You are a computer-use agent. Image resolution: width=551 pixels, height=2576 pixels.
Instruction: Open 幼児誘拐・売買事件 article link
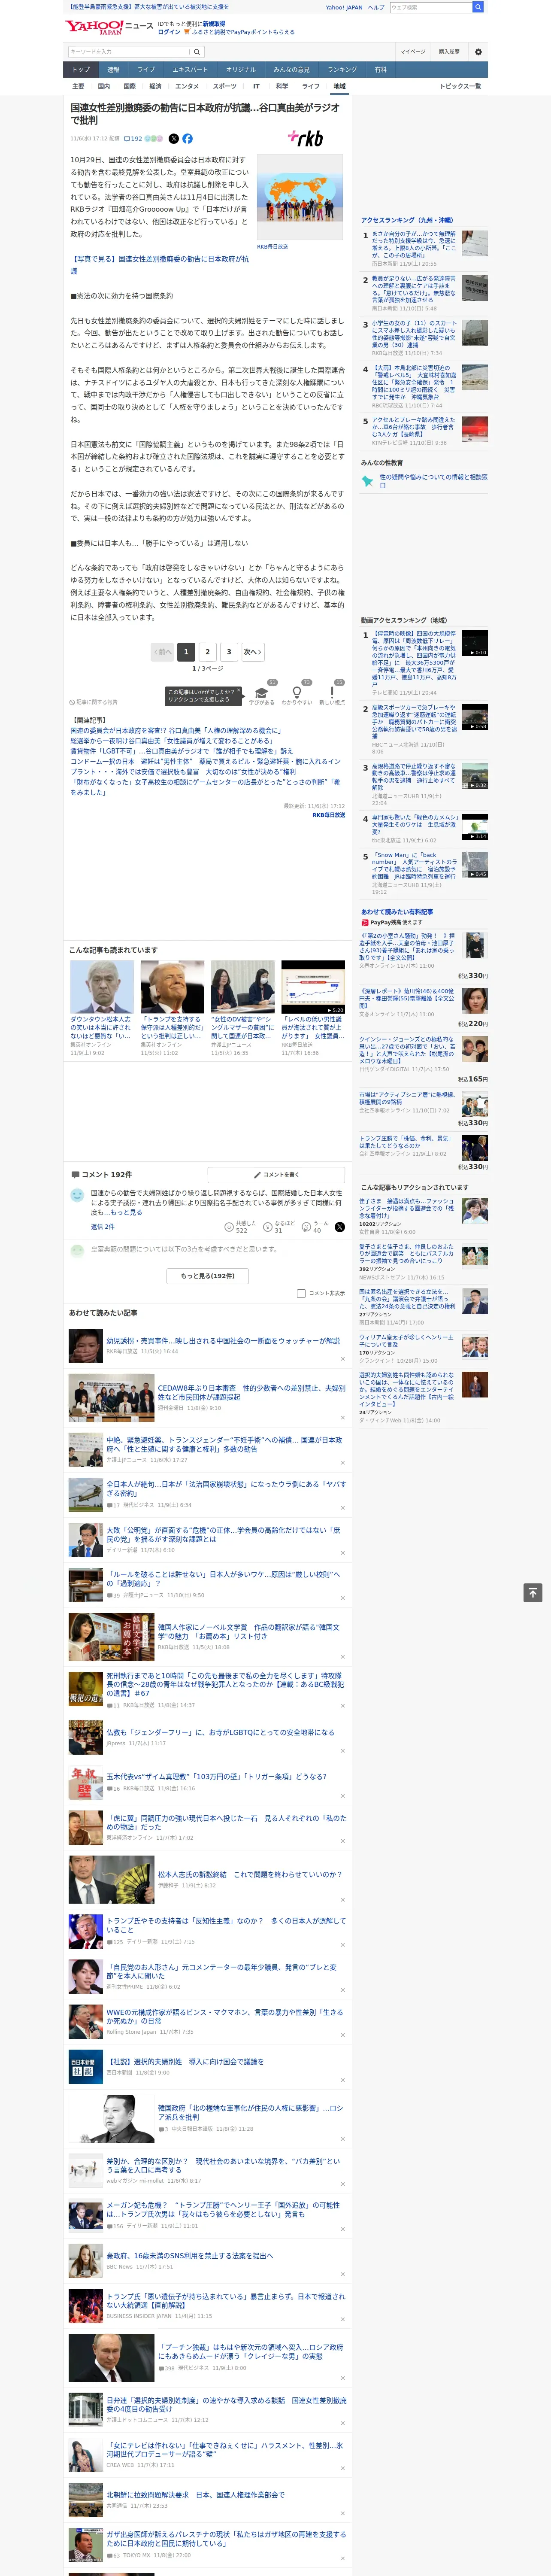coord(223,1341)
